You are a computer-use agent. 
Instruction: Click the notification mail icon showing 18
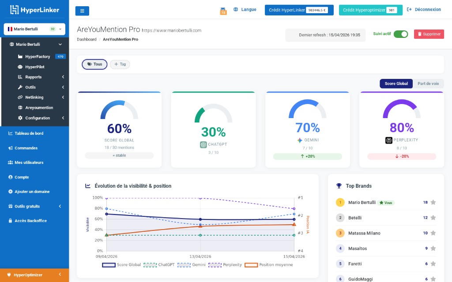223,9
